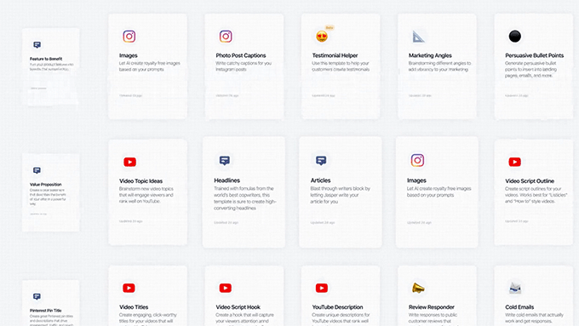
Task: Click 'Brainstorm new video topics' description
Action: tap(146, 195)
